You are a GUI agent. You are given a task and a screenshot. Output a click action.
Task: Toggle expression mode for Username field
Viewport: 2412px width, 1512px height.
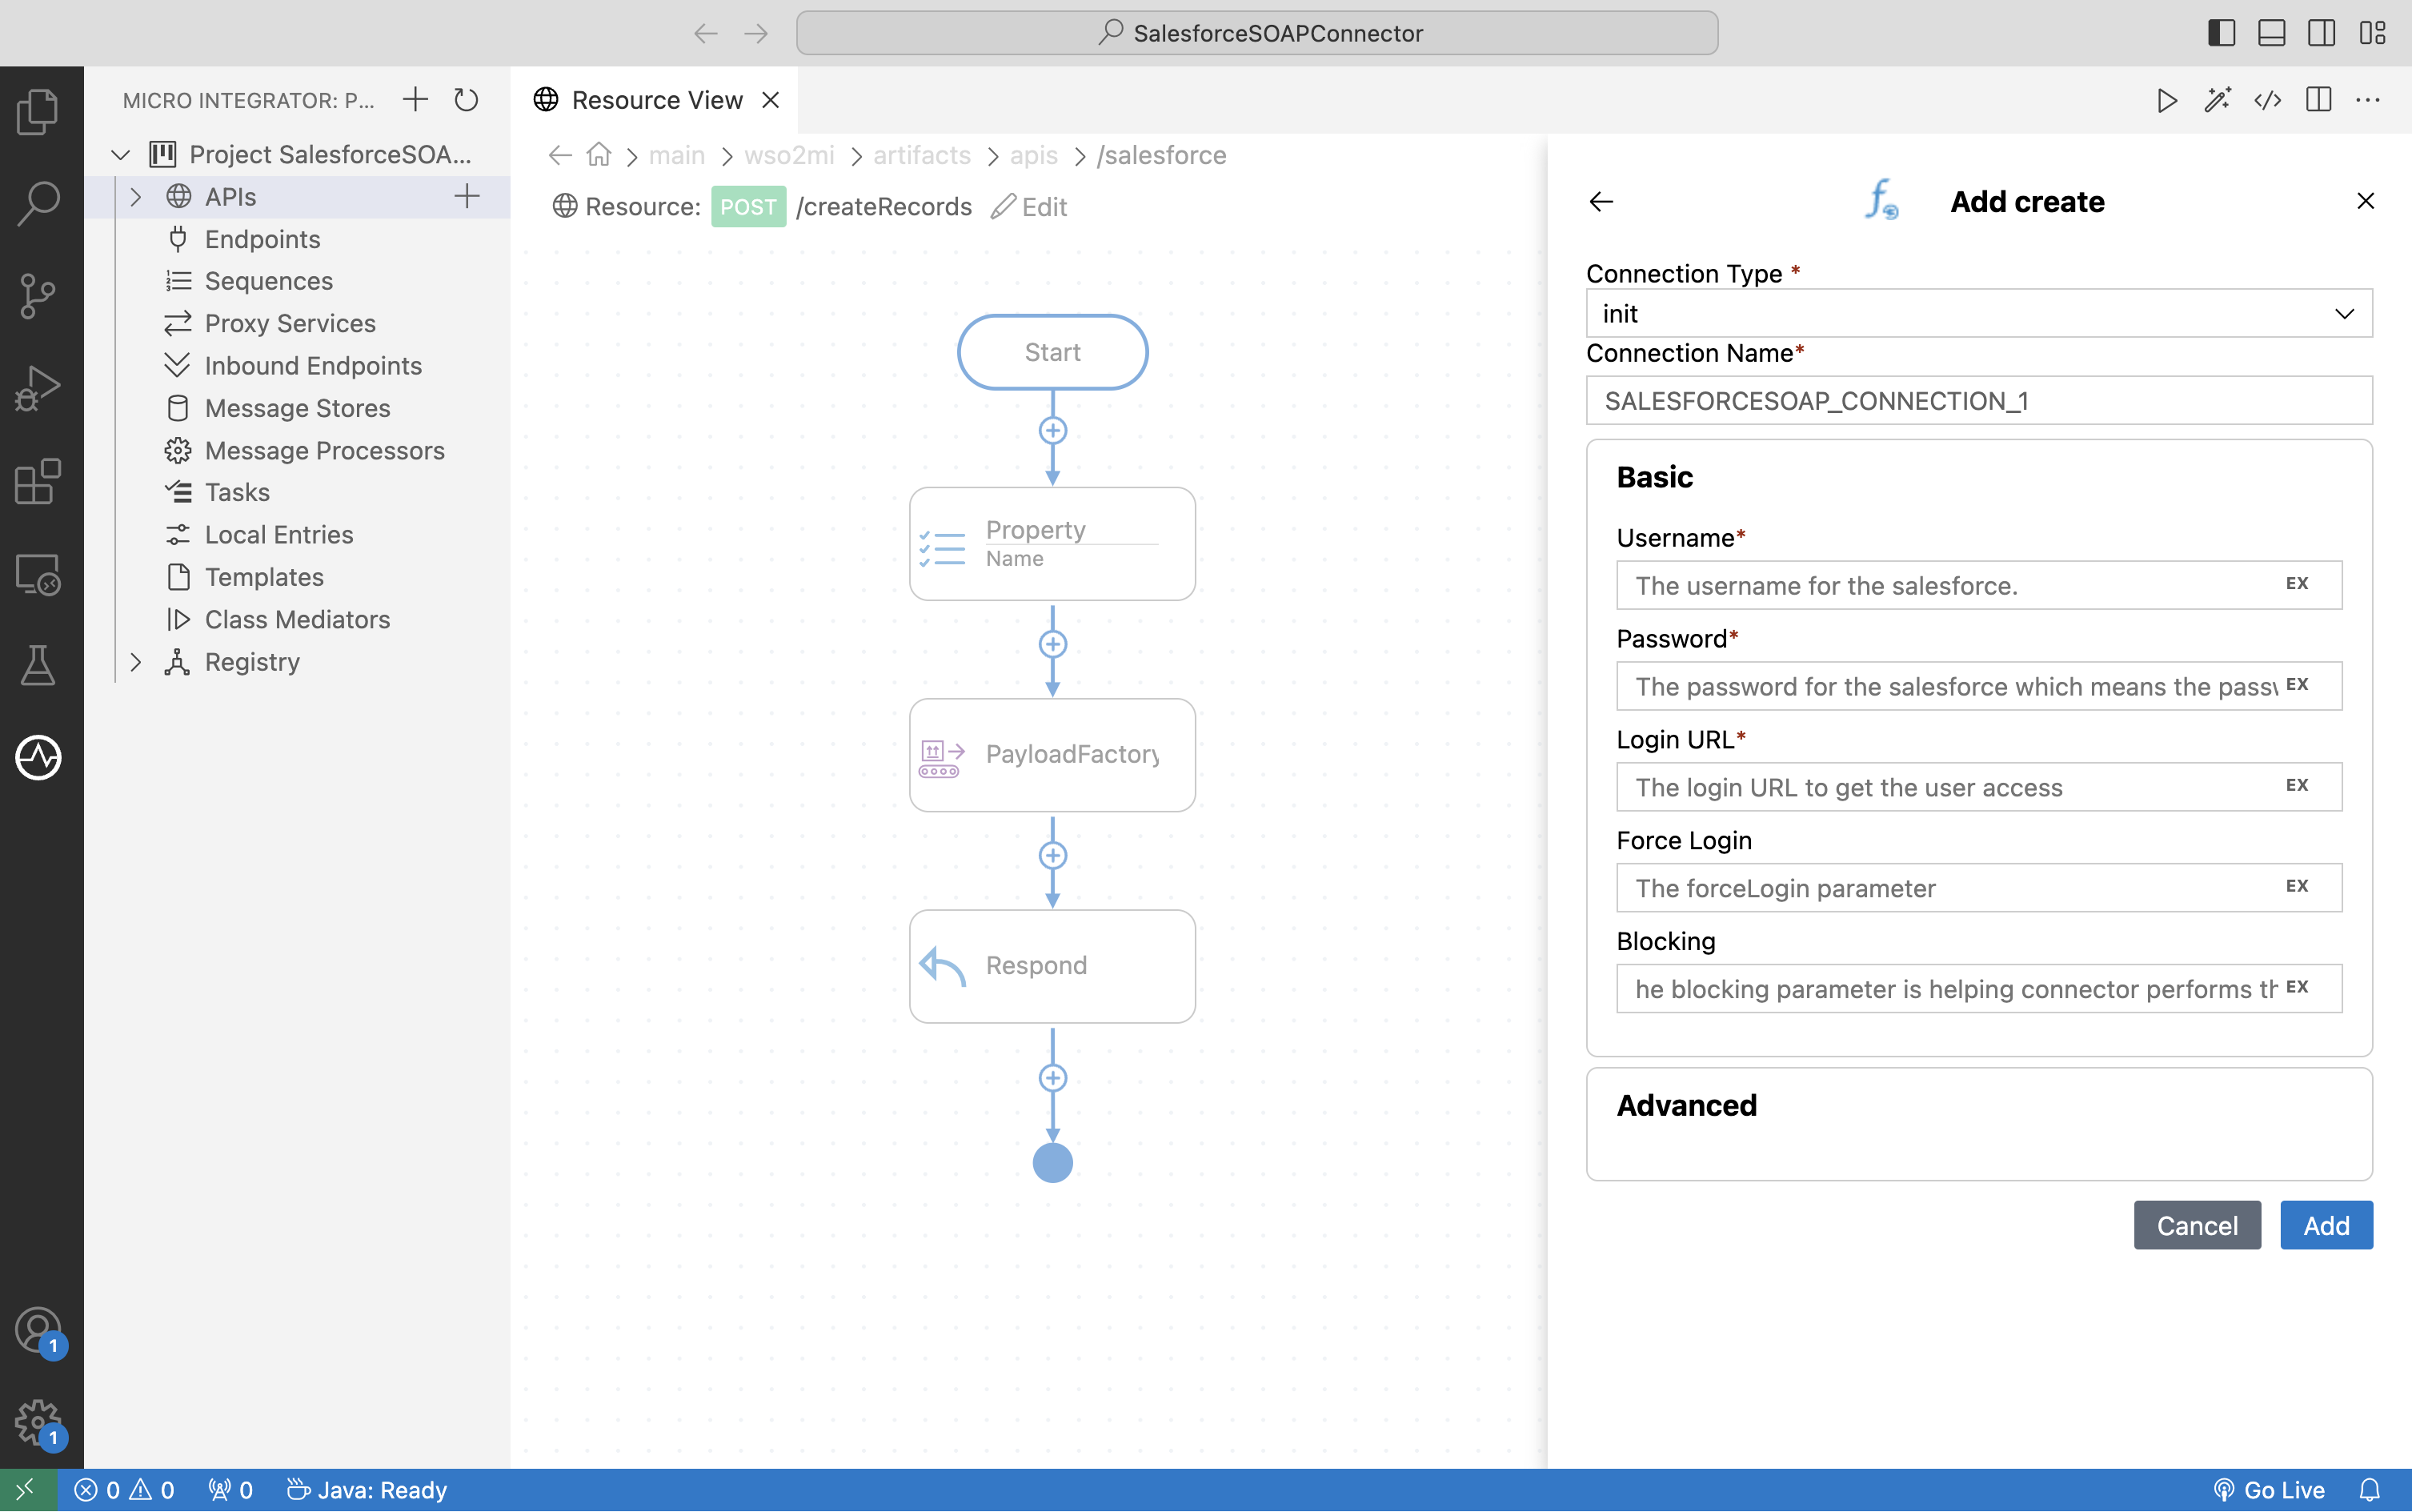tap(2297, 584)
